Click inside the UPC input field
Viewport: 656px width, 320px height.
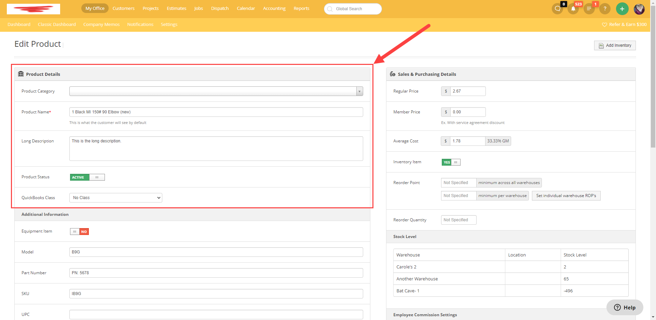click(x=216, y=314)
